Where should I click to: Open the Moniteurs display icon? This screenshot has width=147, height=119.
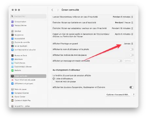[x=12, y=59]
